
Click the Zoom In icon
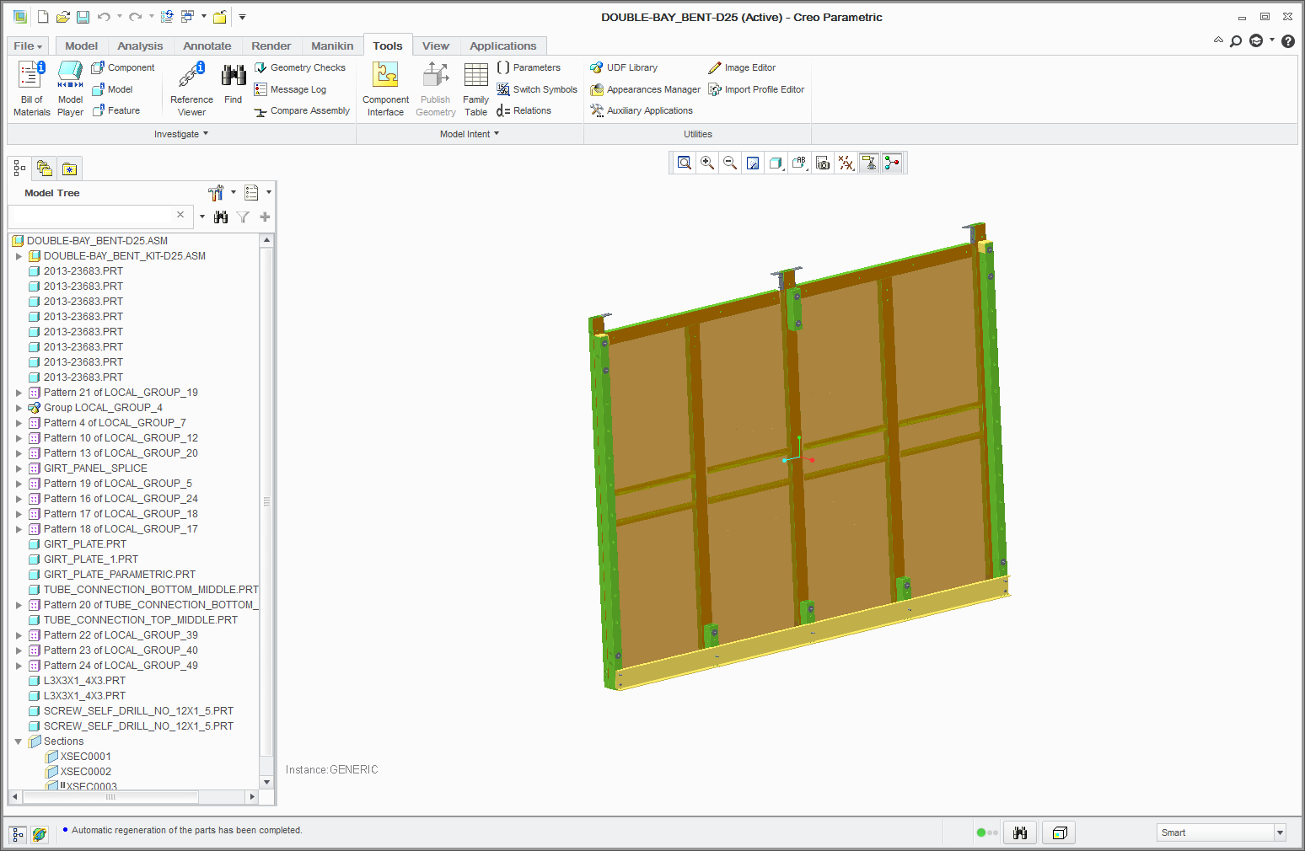(707, 163)
